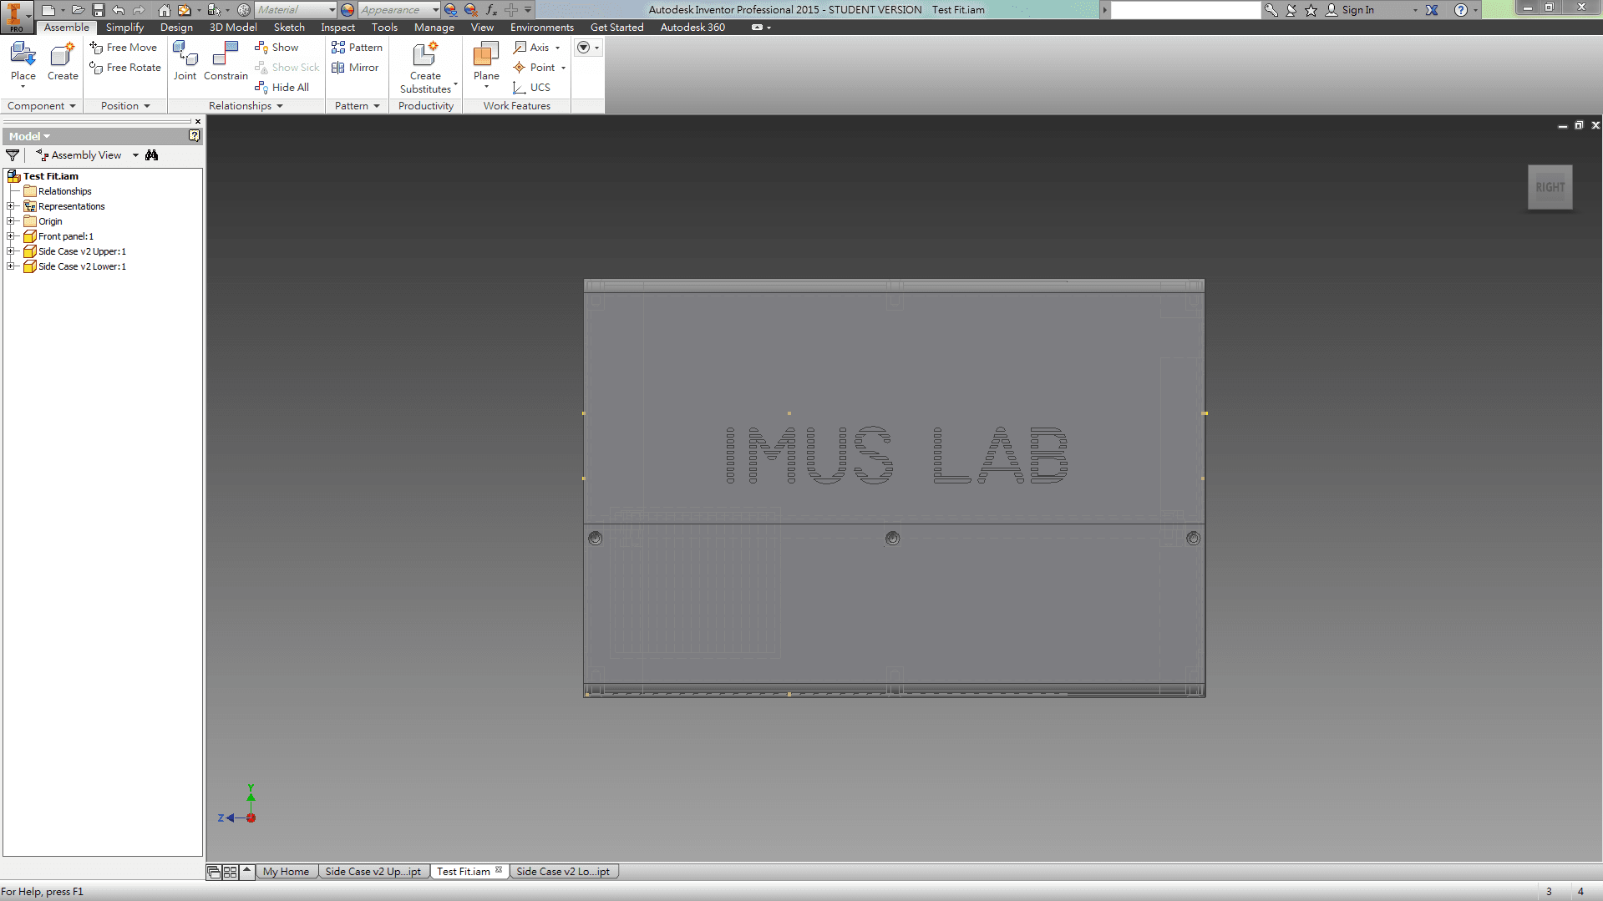The height and width of the screenshot is (901, 1603).
Task: Select the Plane work feature tool
Action: pyautogui.click(x=484, y=58)
